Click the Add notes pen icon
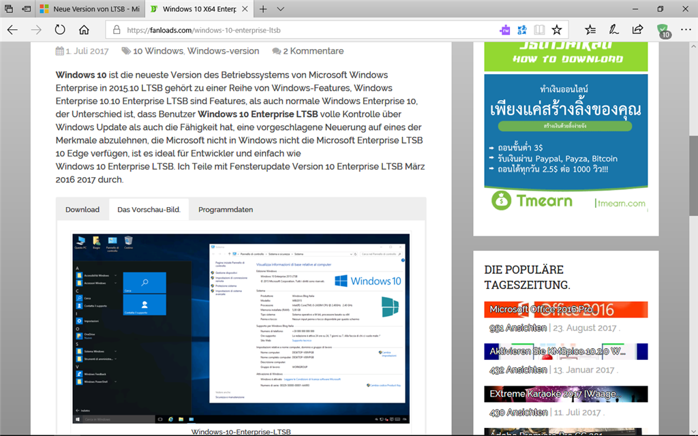Image resolution: width=698 pixels, height=436 pixels. pyautogui.click(x=614, y=30)
